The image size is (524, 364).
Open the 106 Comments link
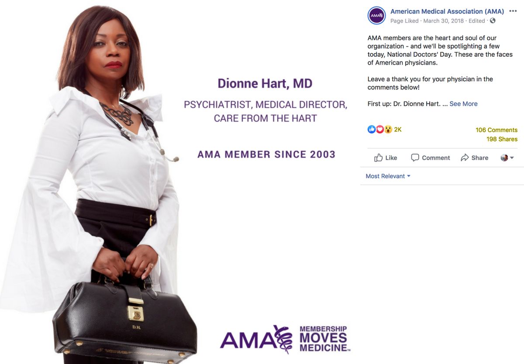[x=496, y=130]
